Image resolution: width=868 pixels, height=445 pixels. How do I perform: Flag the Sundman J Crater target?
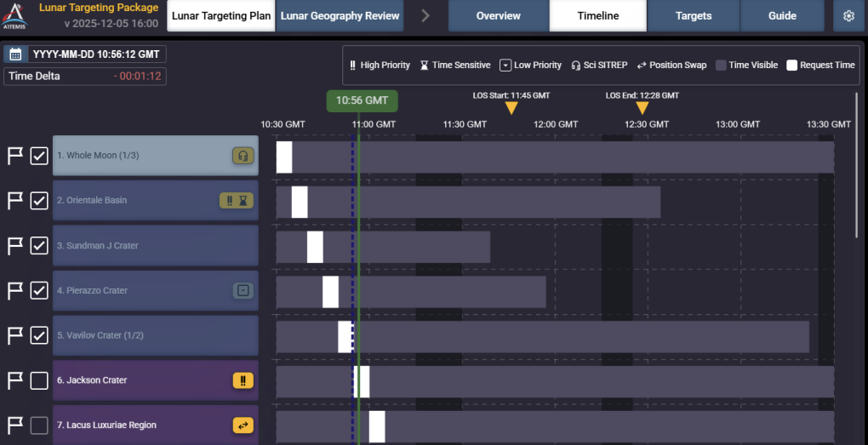coord(14,246)
